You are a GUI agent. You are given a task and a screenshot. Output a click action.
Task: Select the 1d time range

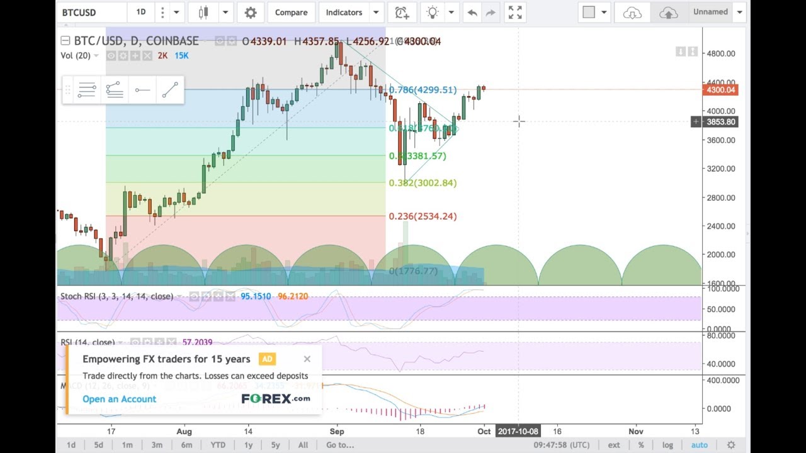71,445
